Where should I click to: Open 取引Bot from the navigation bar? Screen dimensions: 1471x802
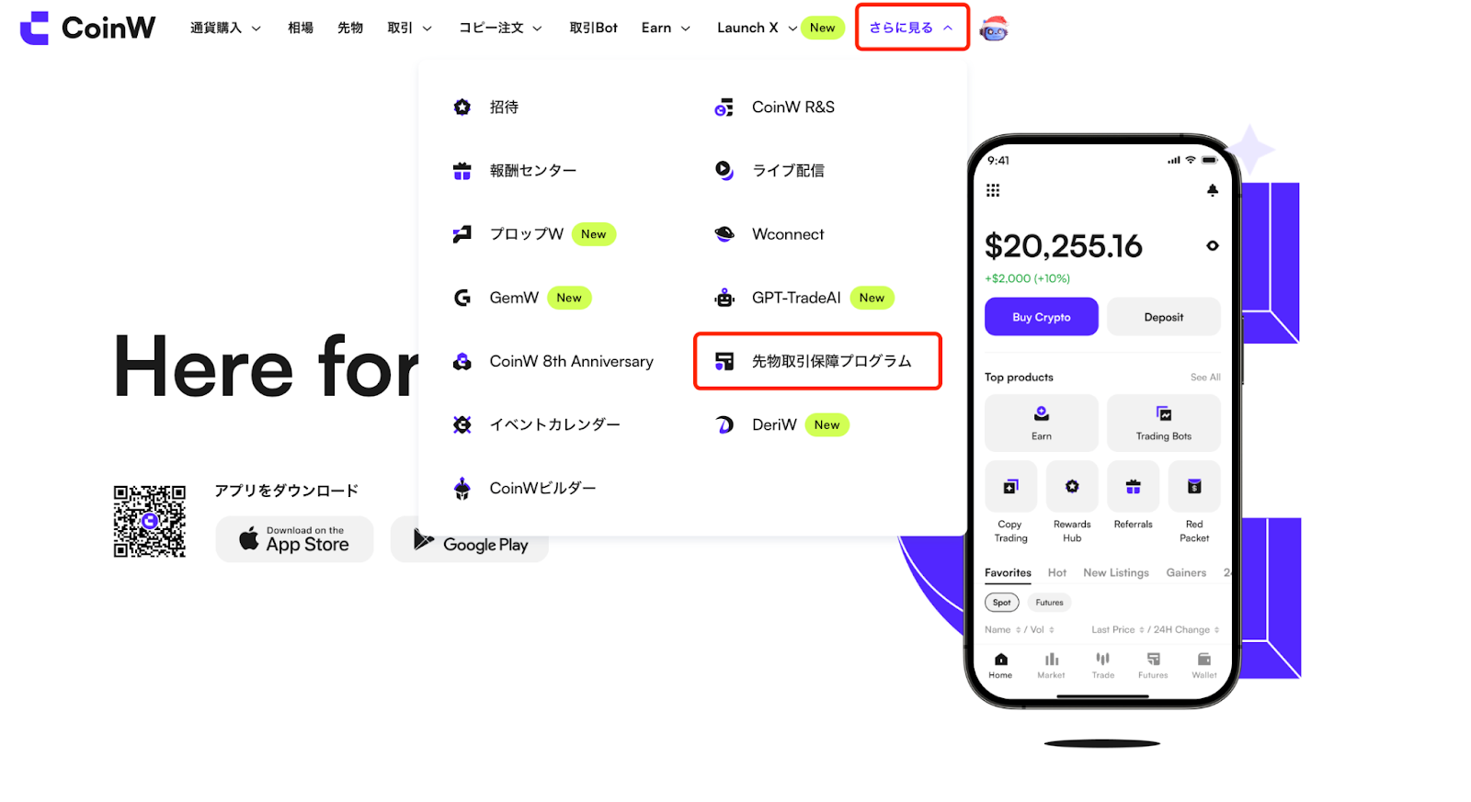point(593,28)
